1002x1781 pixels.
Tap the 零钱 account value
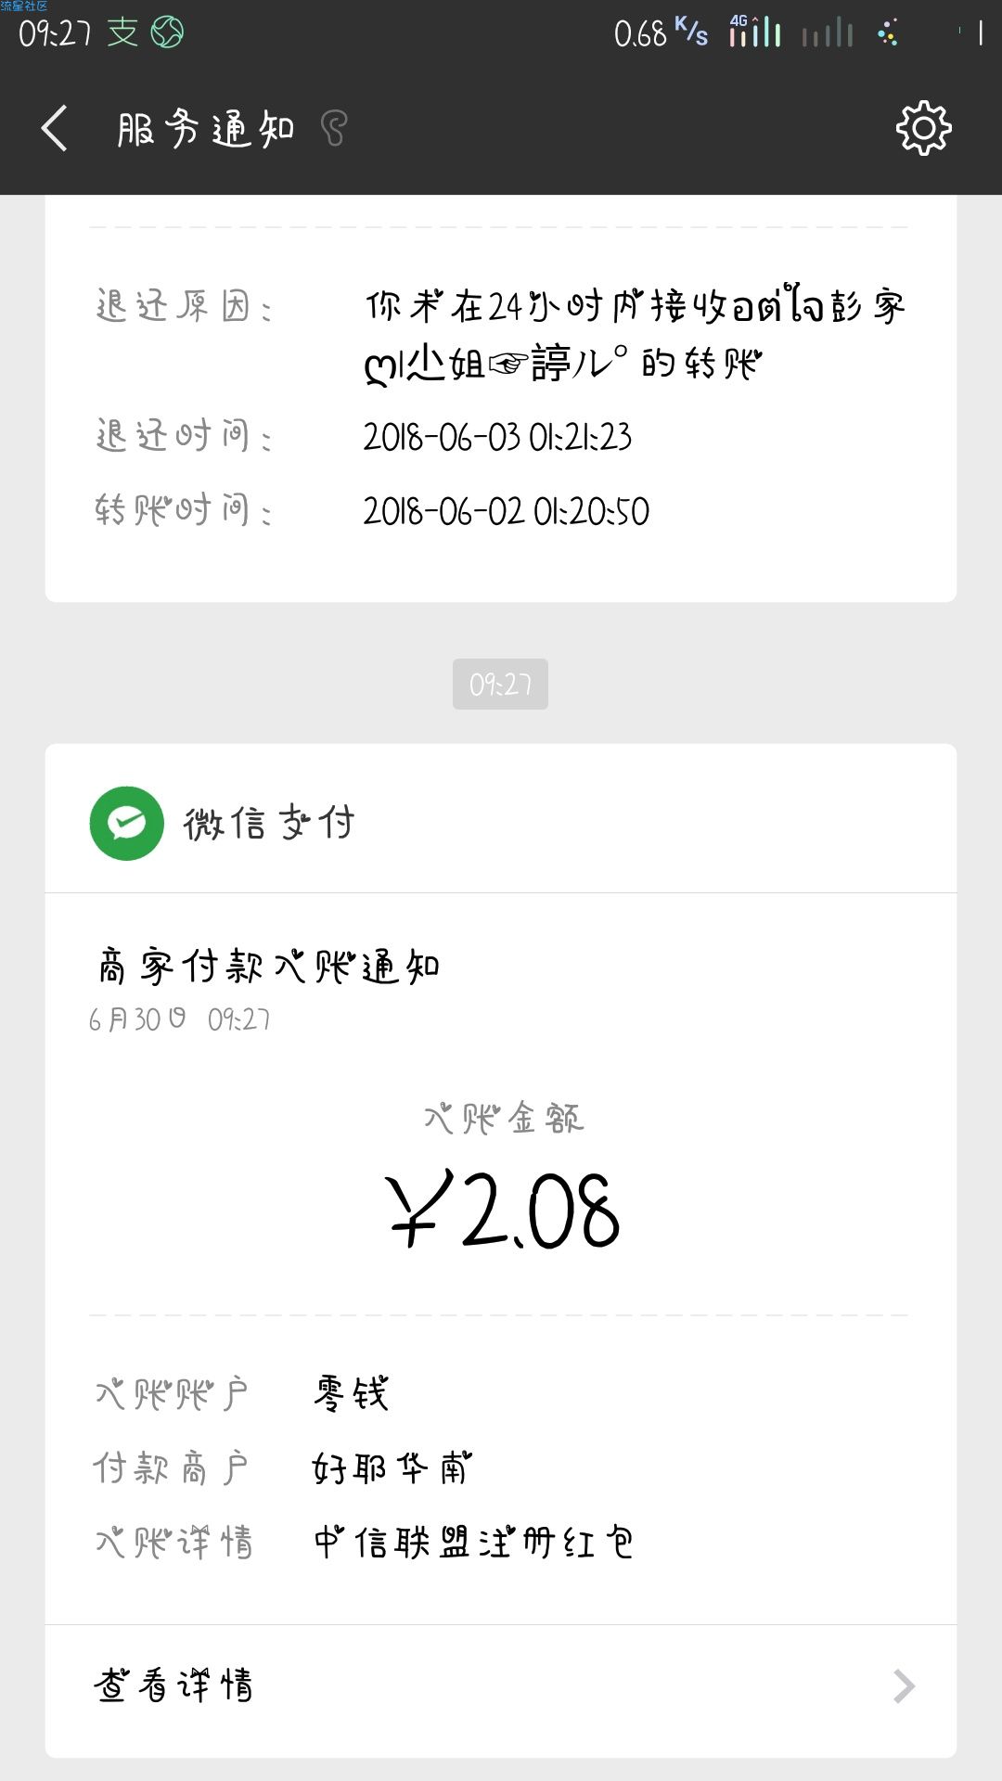pos(351,1393)
